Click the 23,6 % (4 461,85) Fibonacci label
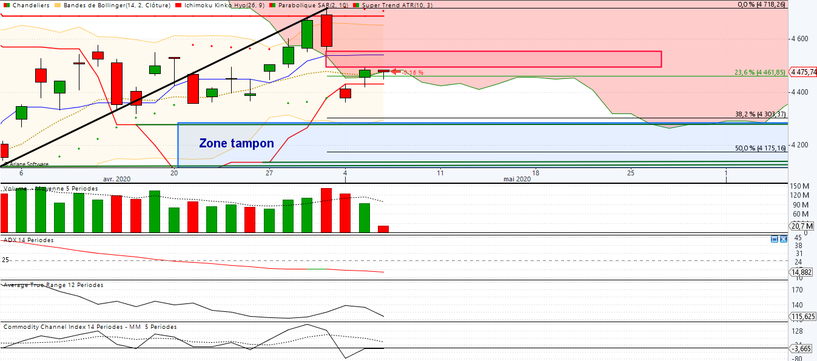The width and height of the screenshot is (817, 361). (x=760, y=72)
